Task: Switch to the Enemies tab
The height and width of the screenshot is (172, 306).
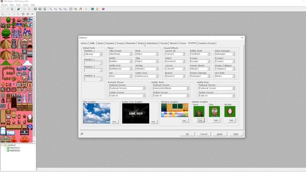Action: pyautogui.click(x=110, y=43)
